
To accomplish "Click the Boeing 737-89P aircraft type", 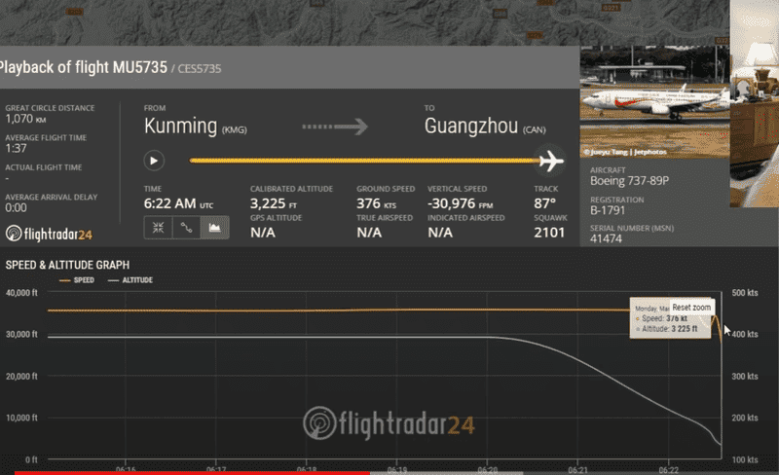I will [629, 181].
